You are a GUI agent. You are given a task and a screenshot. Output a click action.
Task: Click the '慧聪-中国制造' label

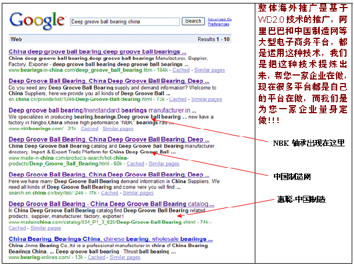[x=301, y=199]
